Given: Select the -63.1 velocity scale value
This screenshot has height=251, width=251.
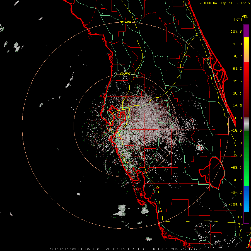Looking at the screenshot, I should (x=236, y=168).
